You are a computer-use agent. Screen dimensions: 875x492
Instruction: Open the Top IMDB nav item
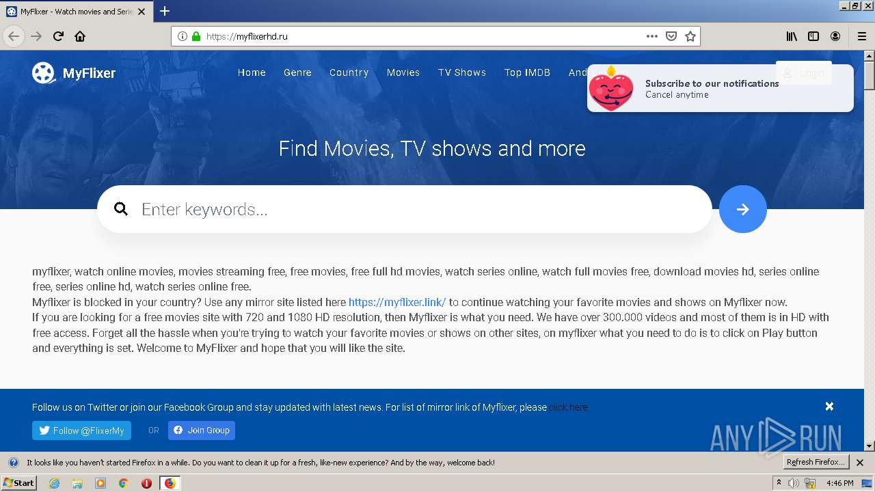click(x=527, y=72)
